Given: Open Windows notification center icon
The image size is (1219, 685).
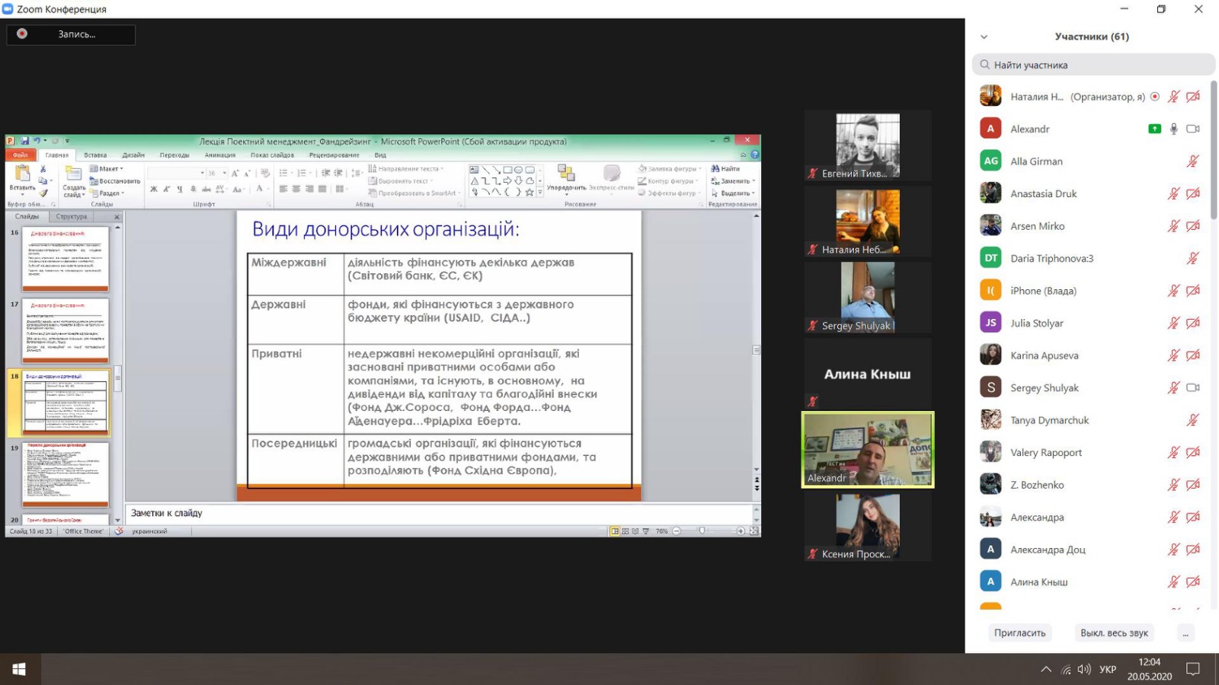Looking at the screenshot, I should tap(1193, 669).
